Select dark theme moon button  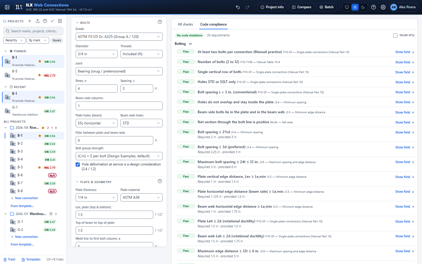click(363, 7)
